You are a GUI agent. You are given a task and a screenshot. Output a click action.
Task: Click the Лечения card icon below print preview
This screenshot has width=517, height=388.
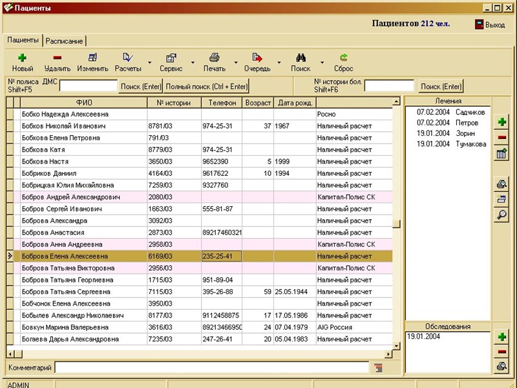(x=502, y=199)
